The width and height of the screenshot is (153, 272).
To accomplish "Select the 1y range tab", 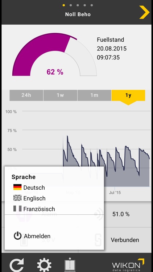I will 128,95.
